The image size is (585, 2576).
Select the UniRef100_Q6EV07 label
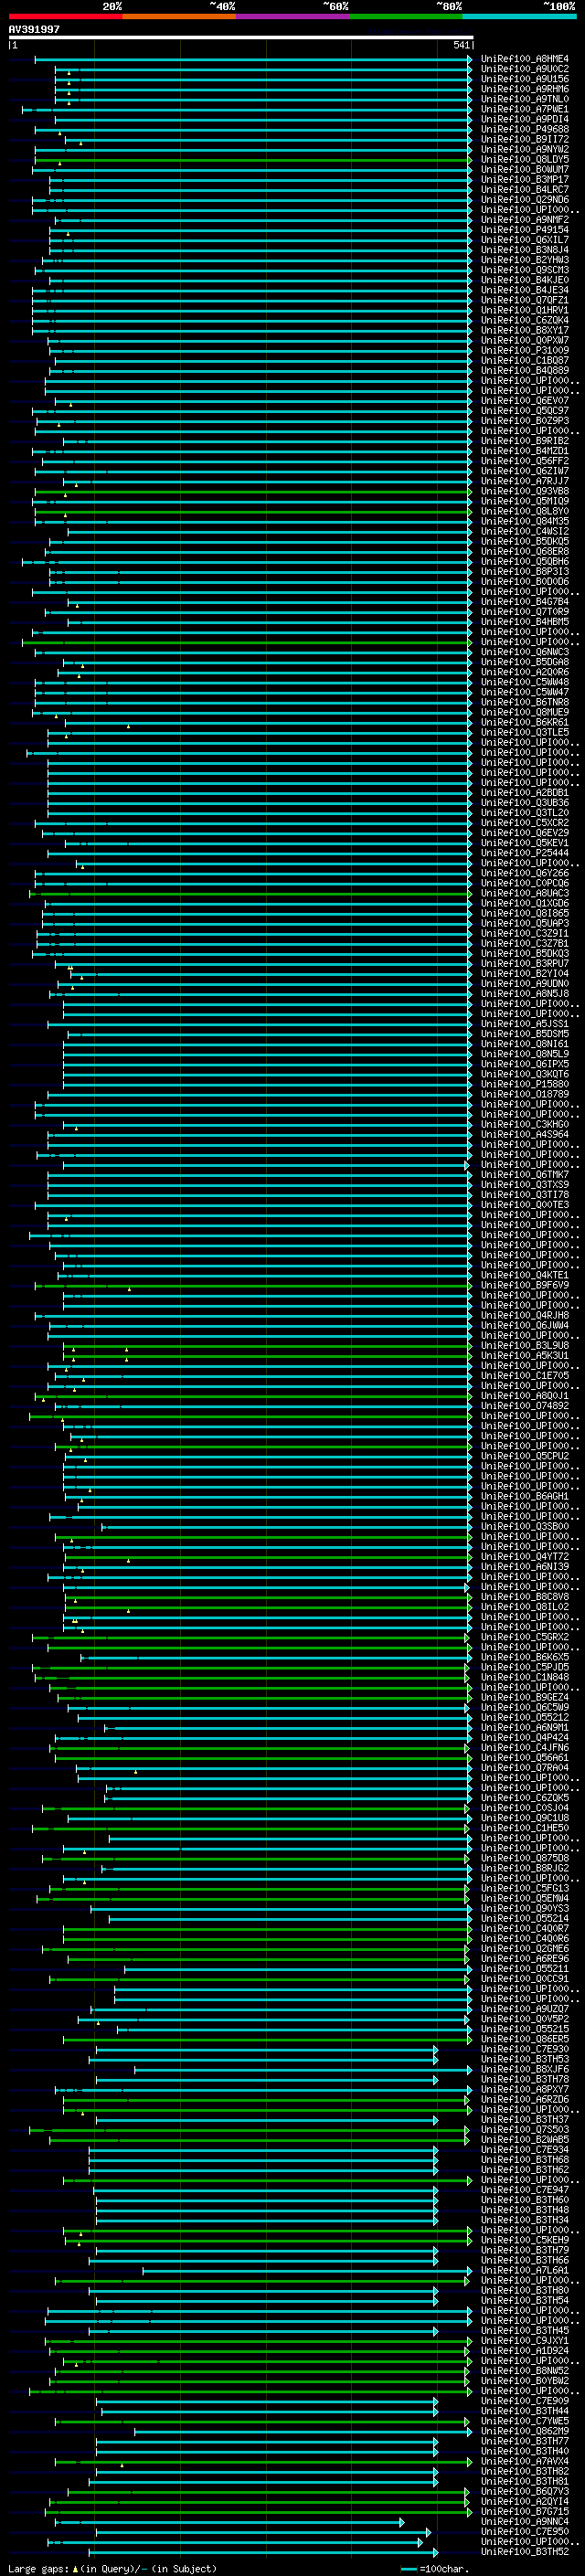pyautogui.click(x=525, y=400)
